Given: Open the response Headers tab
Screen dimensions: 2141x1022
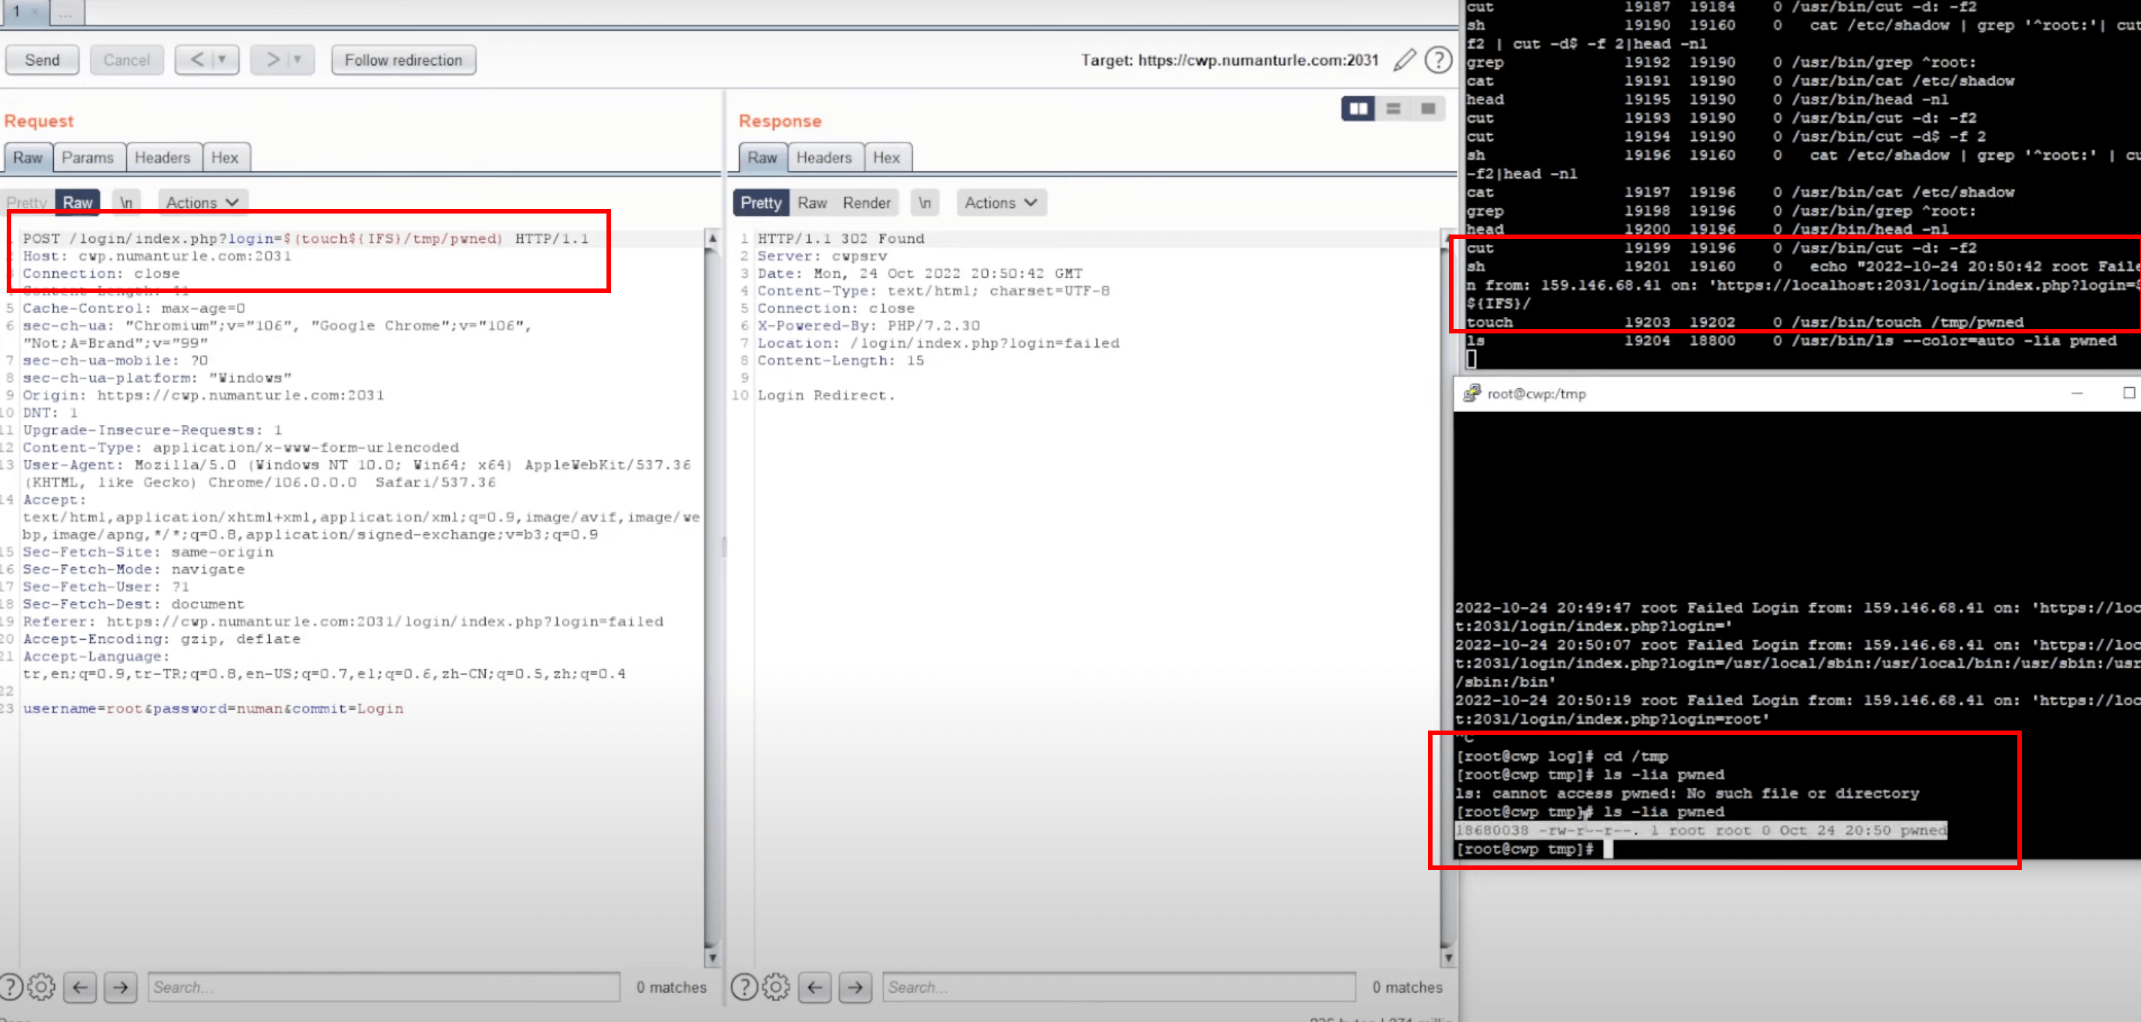Looking at the screenshot, I should [x=824, y=158].
